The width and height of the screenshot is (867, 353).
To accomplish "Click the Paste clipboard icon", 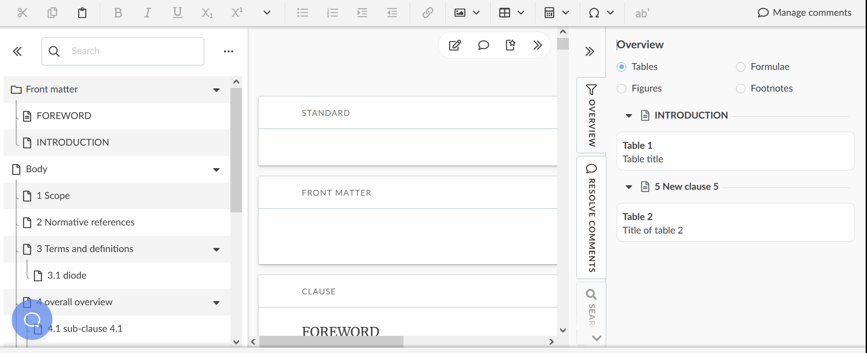I will 82,13.
